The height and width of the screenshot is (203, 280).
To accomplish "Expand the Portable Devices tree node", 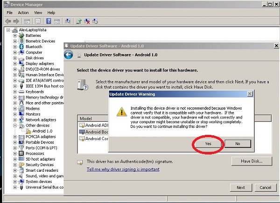I will pos(15,142).
